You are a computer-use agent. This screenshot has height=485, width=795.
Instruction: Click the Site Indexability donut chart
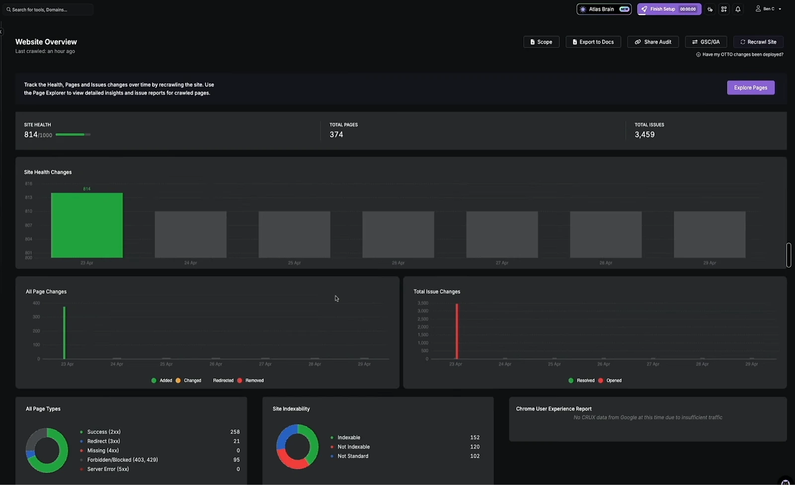297,446
